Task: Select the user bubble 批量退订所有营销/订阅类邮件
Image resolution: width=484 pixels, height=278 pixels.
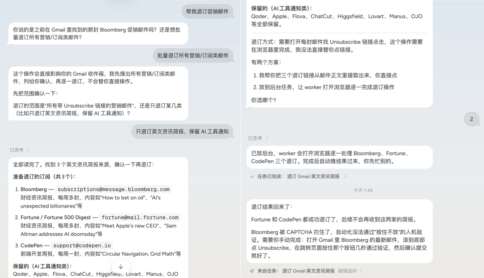Action: 193,56
